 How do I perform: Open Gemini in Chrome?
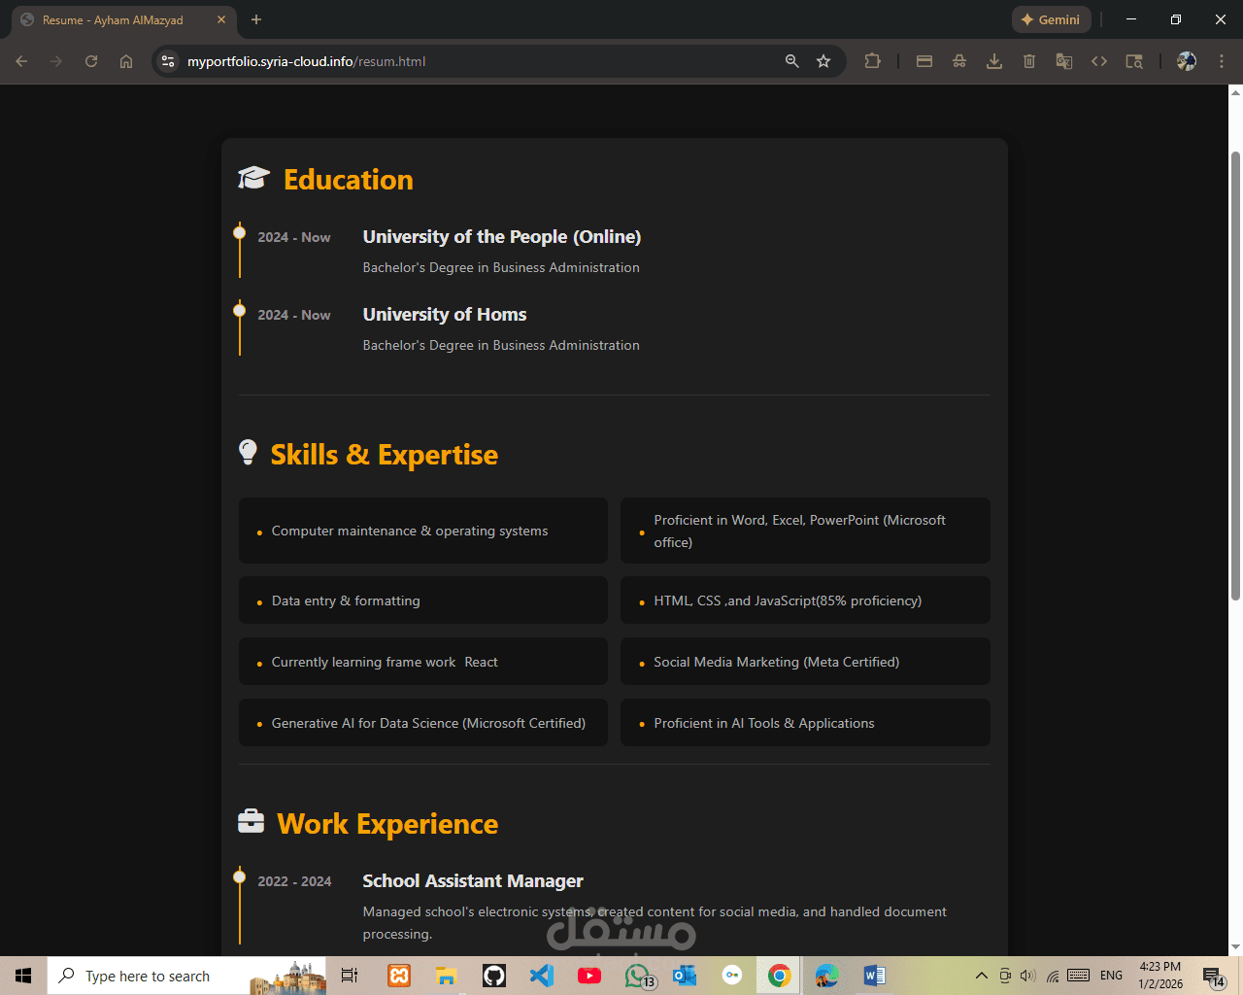(x=1052, y=19)
